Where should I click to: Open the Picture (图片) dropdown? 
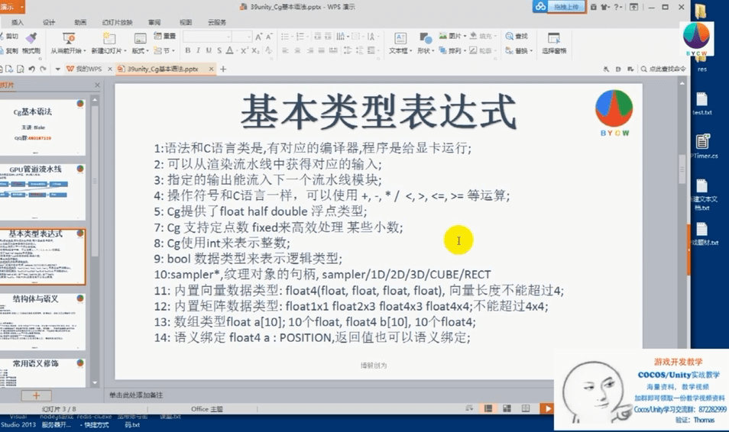[452, 36]
